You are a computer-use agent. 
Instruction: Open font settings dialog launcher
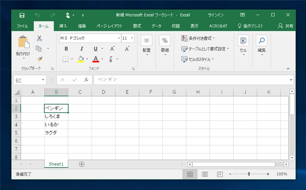pos(133,69)
